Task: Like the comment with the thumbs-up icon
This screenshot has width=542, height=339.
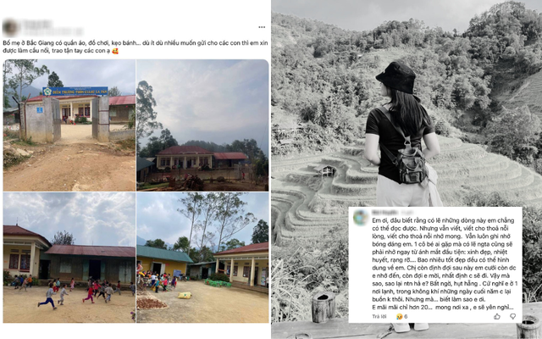Action: click(497, 316)
